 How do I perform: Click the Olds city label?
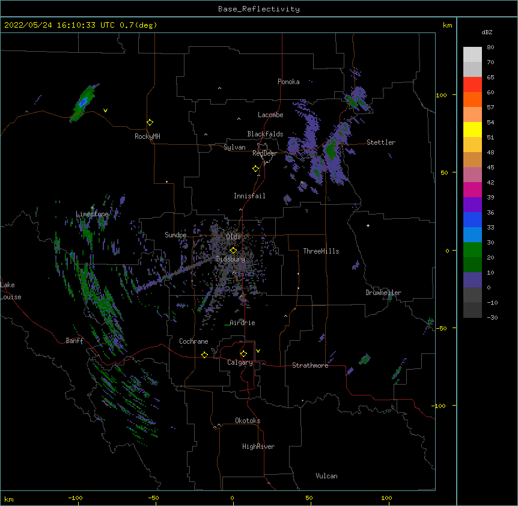pos(233,237)
